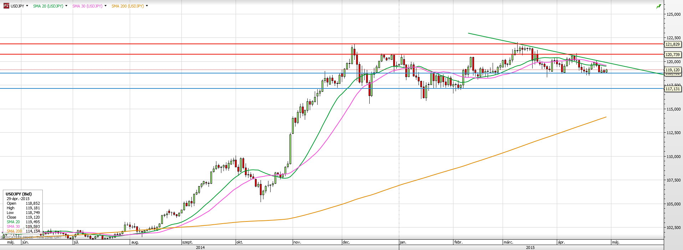
Task: Click the orange SMA 200 (USDJPY) legend label
Action: (128, 6)
